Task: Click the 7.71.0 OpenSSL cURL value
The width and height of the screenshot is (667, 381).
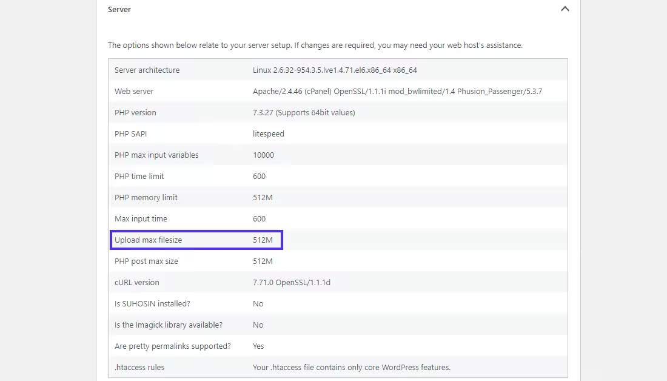Action: (x=292, y=283)
